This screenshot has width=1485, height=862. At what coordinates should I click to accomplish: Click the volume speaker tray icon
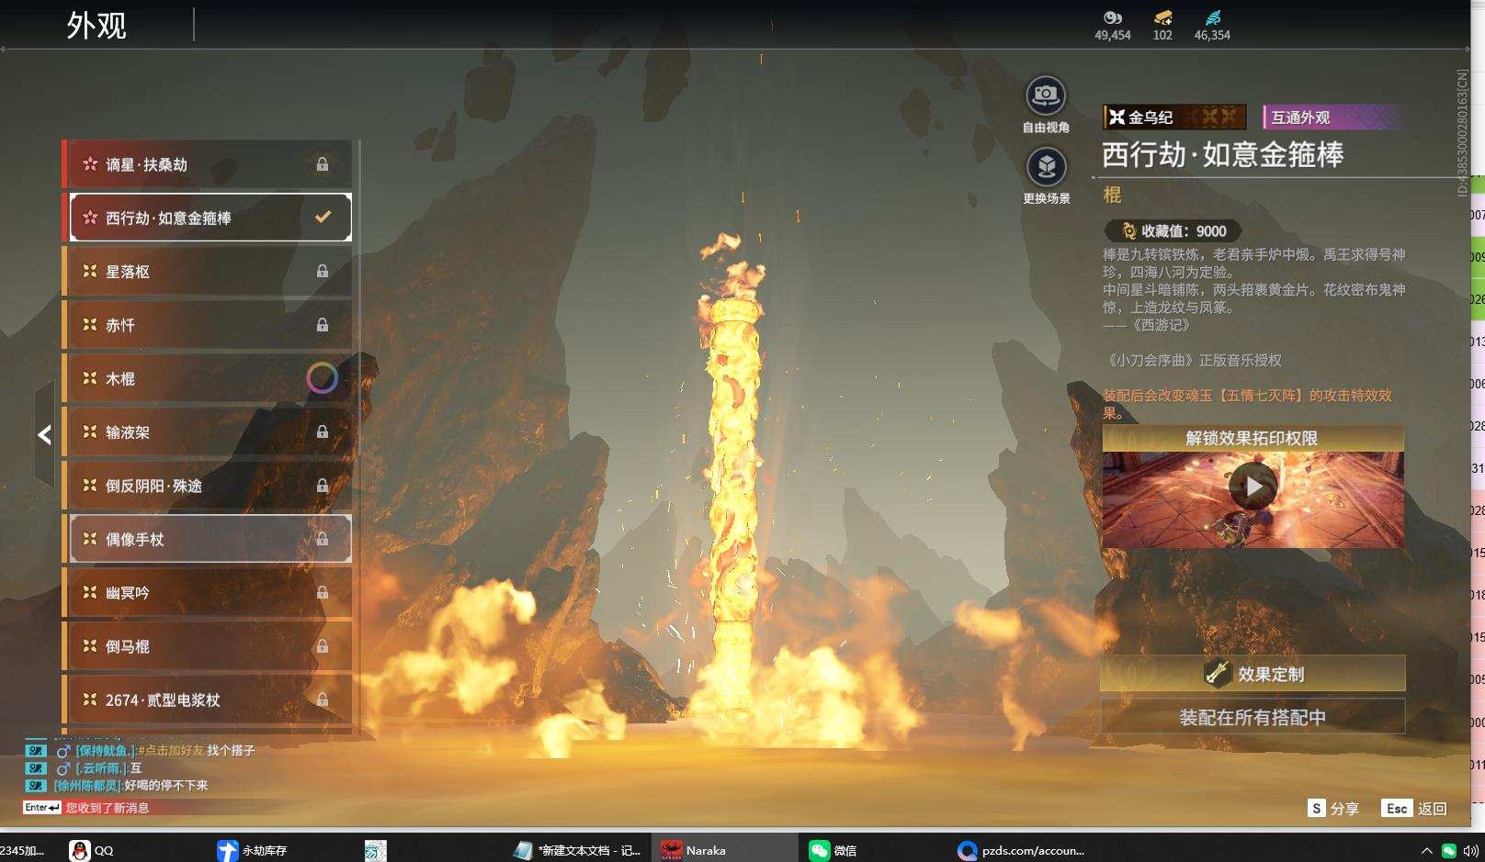coord(1470,851)
